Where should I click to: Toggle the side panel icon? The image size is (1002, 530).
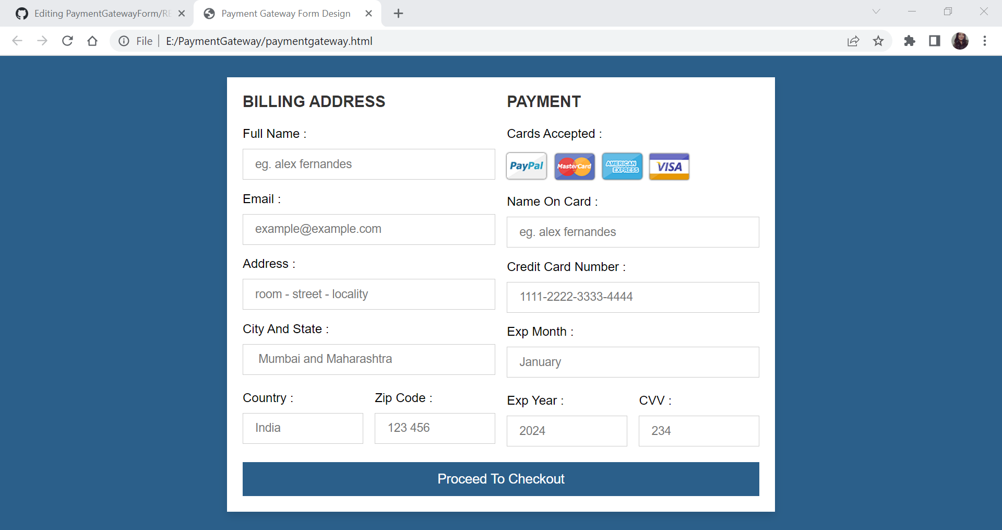pos(934,41)
